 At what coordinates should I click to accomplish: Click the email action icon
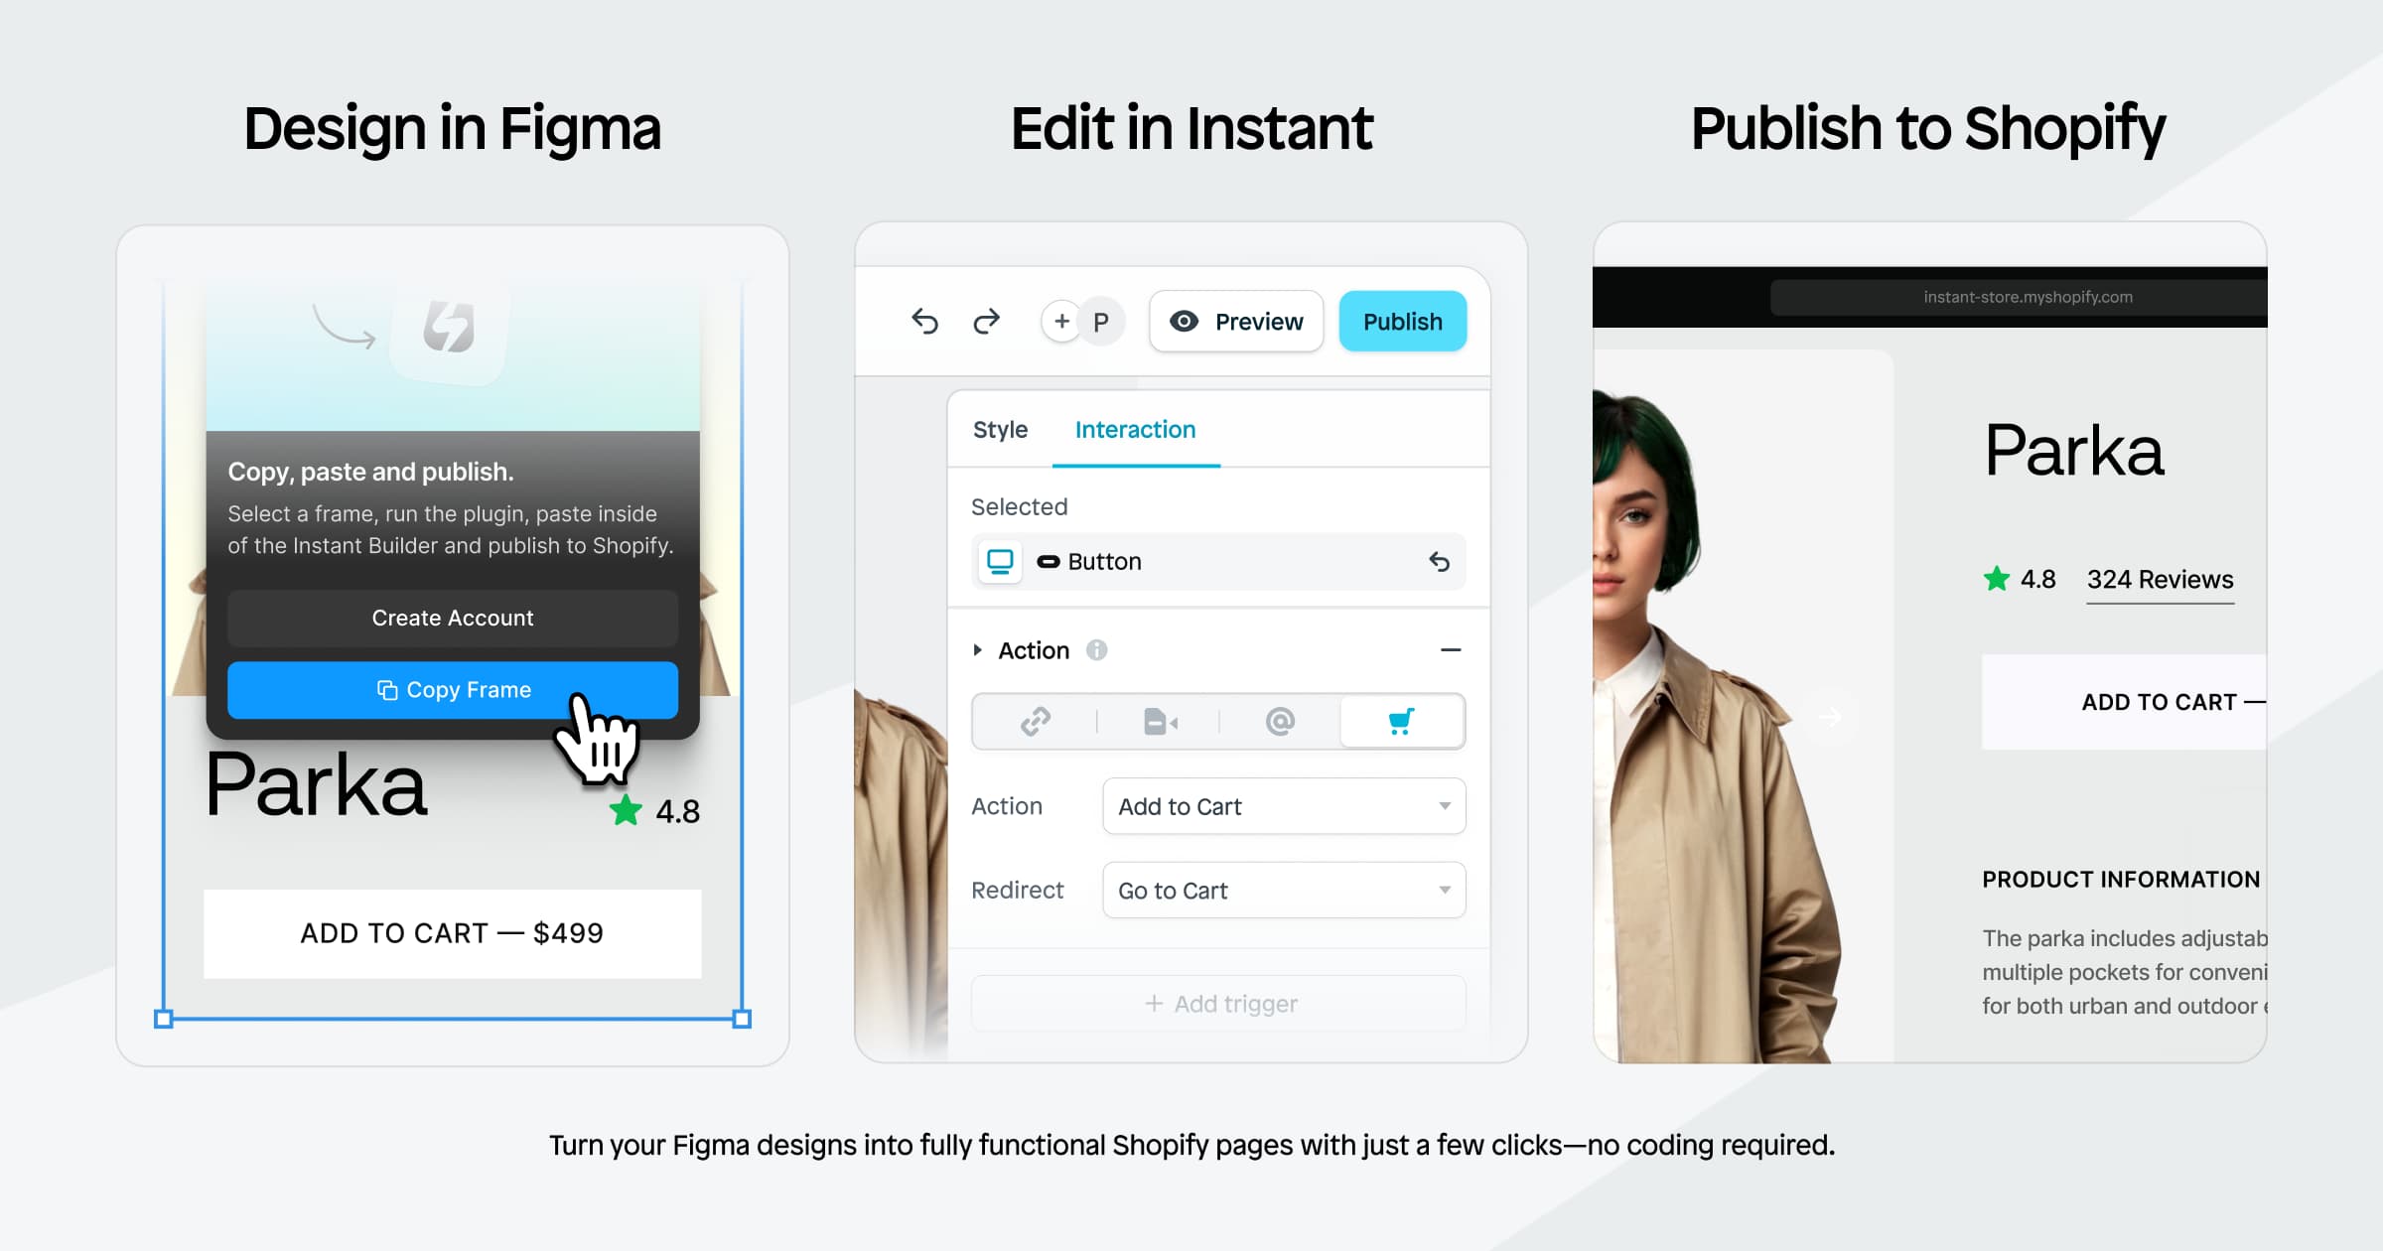1280,723
